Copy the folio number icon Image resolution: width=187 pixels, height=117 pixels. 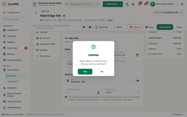point(182,12)
